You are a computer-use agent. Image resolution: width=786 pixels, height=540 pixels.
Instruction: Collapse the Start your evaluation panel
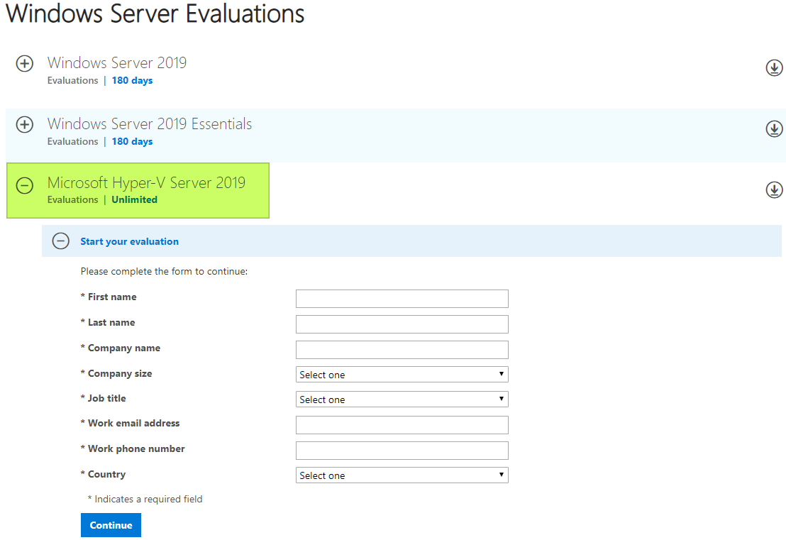pyautogui.click(x=60, y=241)
